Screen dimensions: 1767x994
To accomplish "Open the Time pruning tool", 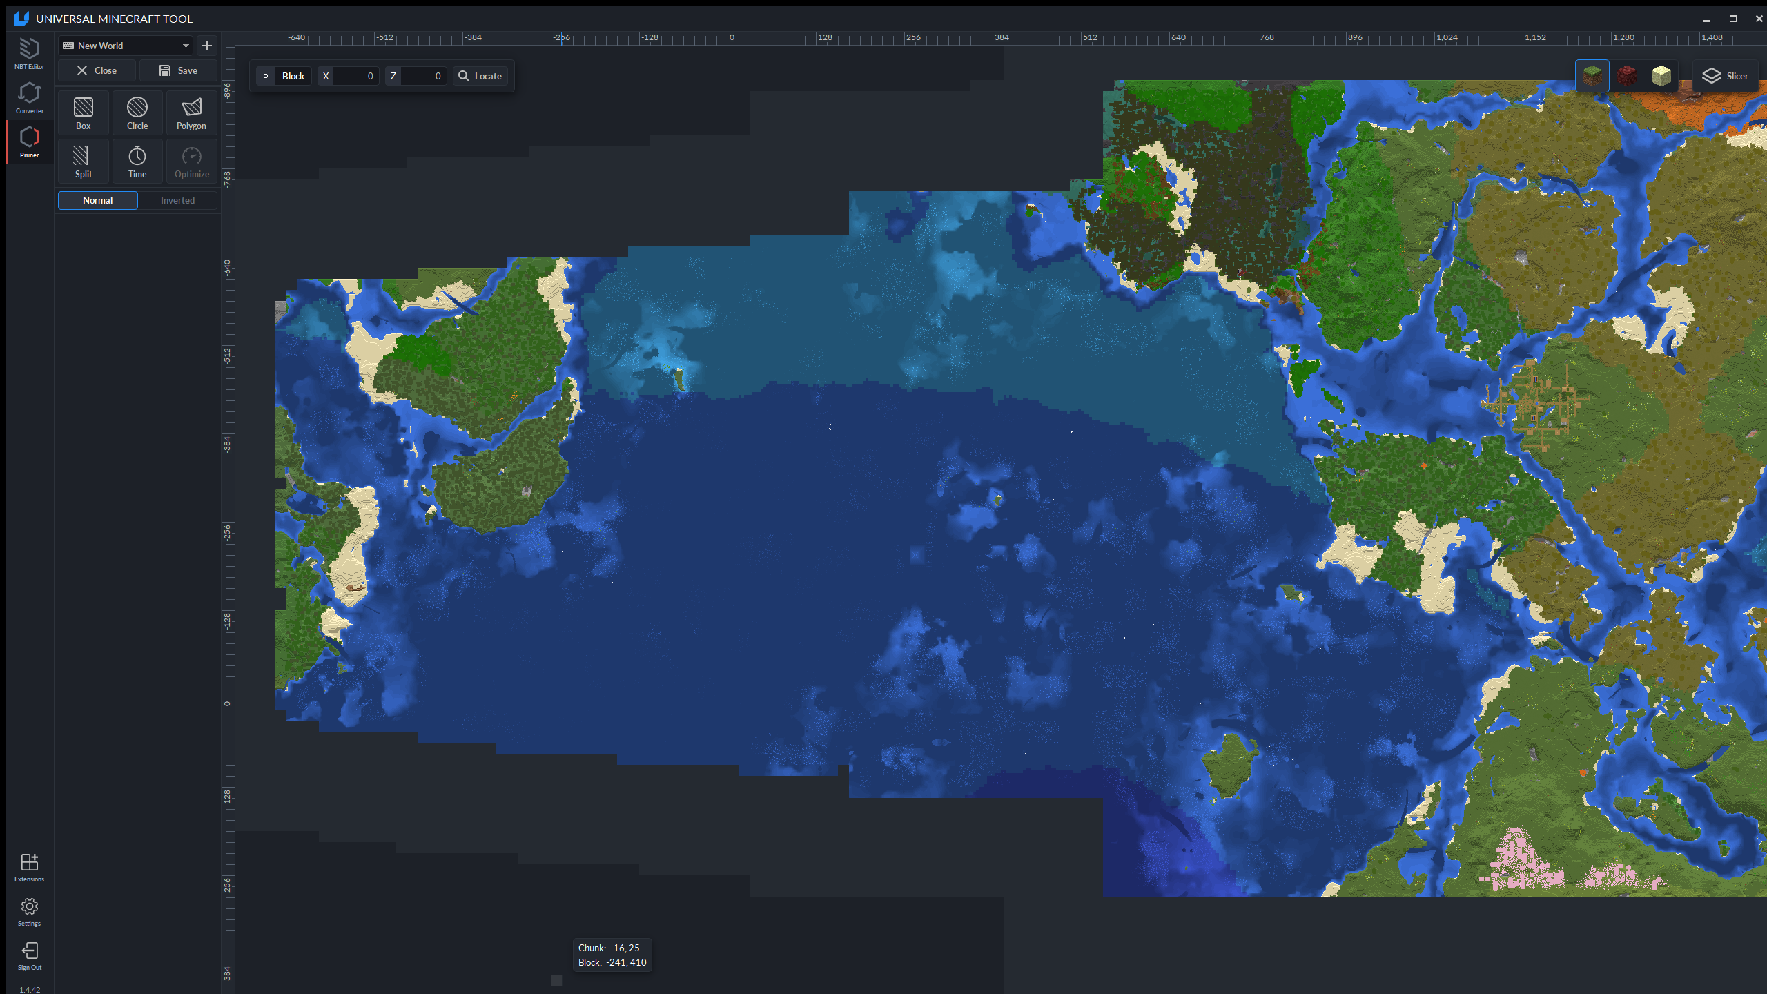I will coord(137,162).
